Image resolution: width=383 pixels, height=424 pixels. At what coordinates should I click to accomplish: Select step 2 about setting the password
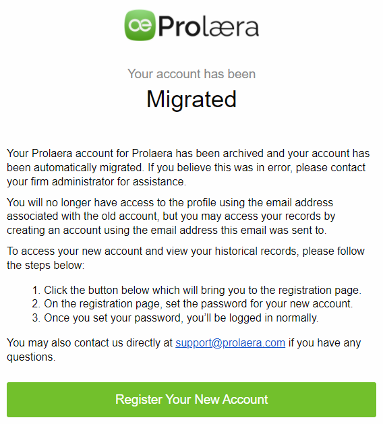pyautogui.click(x=192, y=303)
